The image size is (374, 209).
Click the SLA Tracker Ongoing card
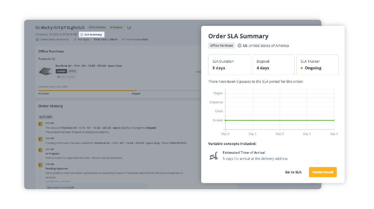click(318, 65)
